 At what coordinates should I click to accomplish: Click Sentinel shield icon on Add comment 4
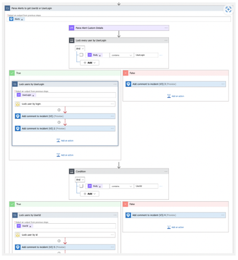(x=128, y=215)
